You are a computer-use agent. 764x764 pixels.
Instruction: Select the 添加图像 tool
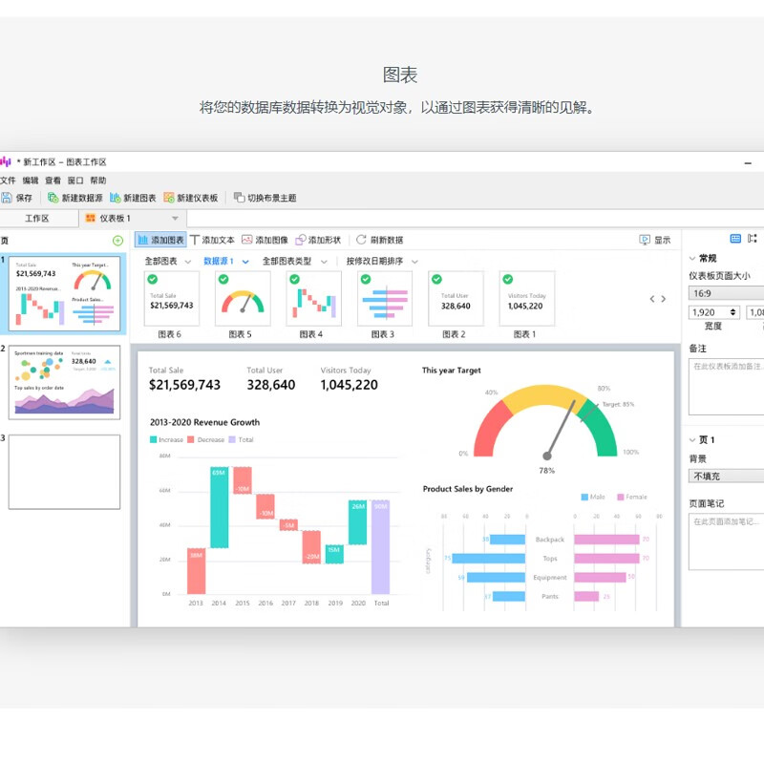pos(247,240)
